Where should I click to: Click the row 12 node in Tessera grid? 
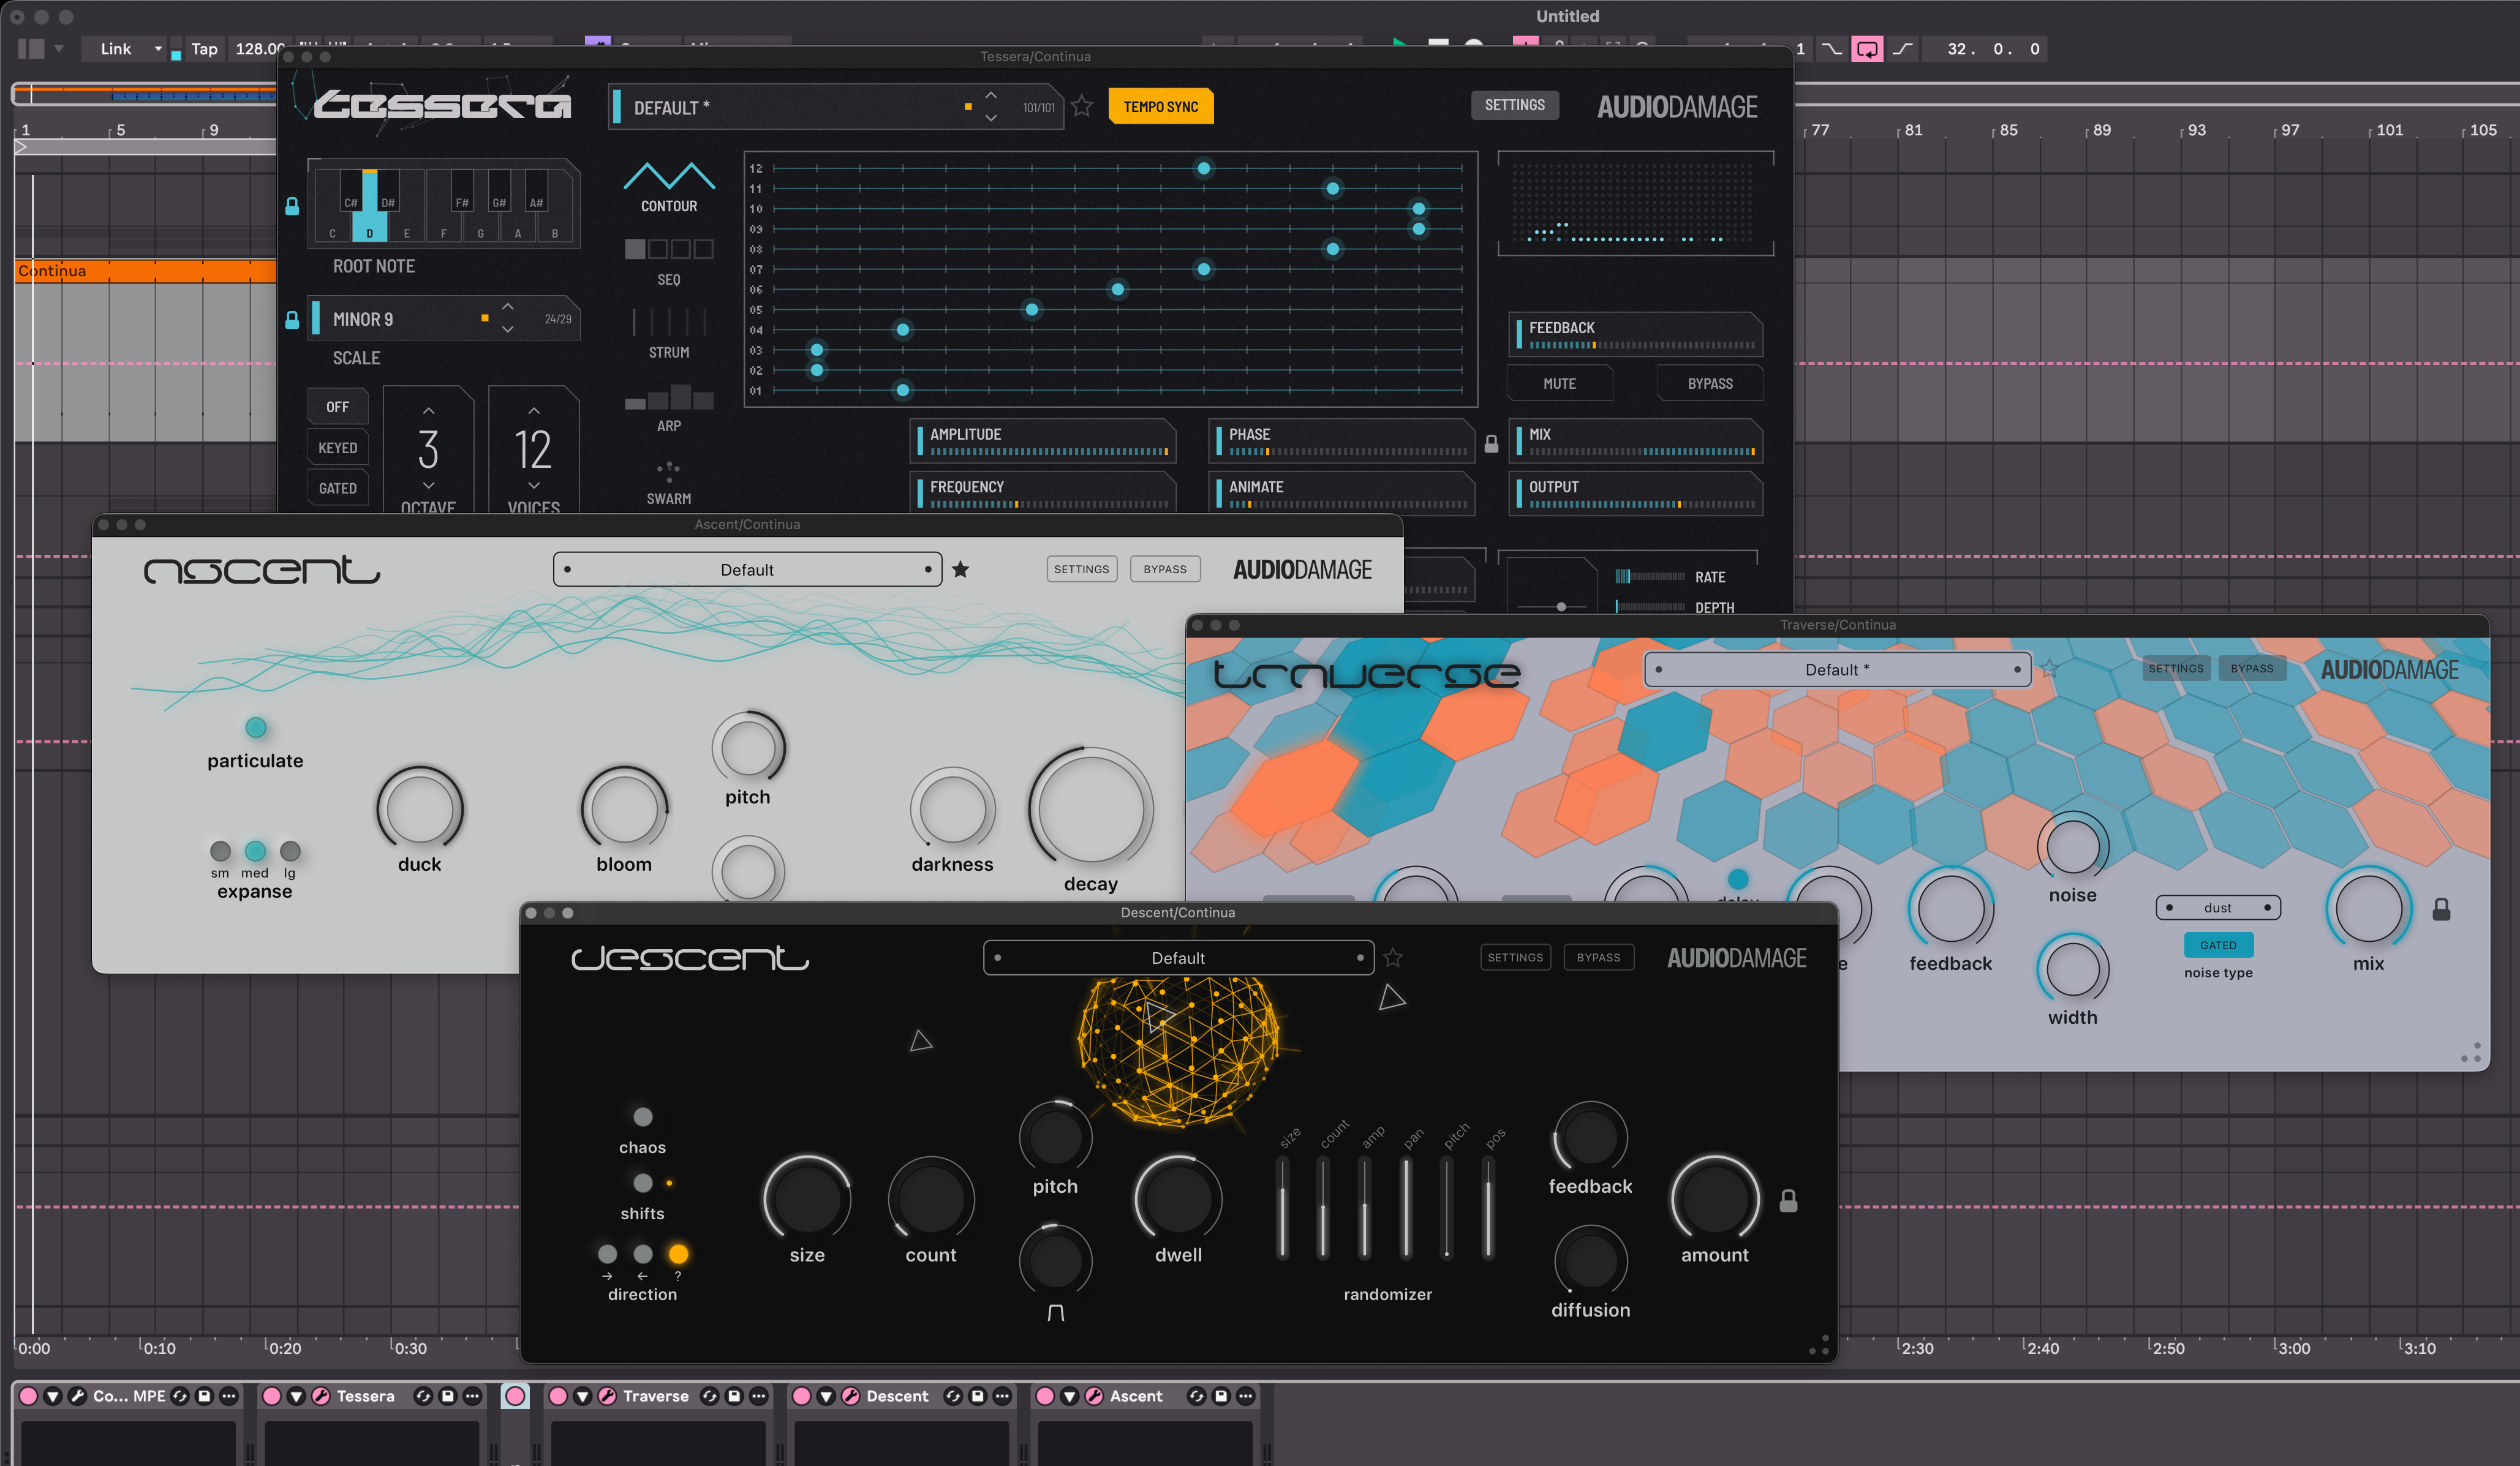(x=1204, y=168)
